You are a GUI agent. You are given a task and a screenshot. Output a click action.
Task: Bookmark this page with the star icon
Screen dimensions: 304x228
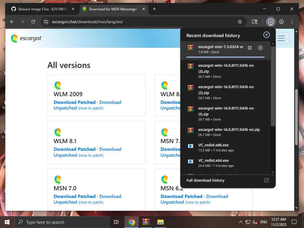(240, 22)
